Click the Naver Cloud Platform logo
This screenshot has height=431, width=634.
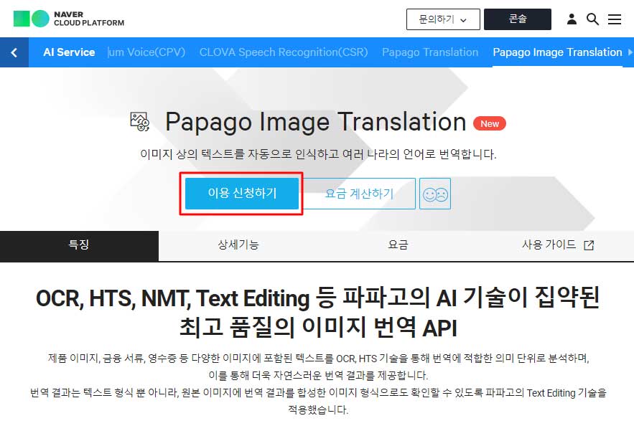(x=69, y=19)
